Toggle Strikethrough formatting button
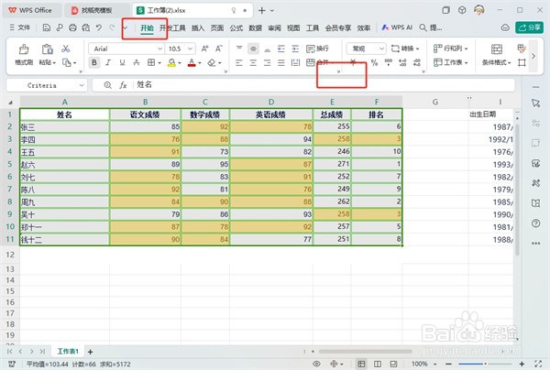The width and height of the screenshot is (550, 370). pos(137,62)
